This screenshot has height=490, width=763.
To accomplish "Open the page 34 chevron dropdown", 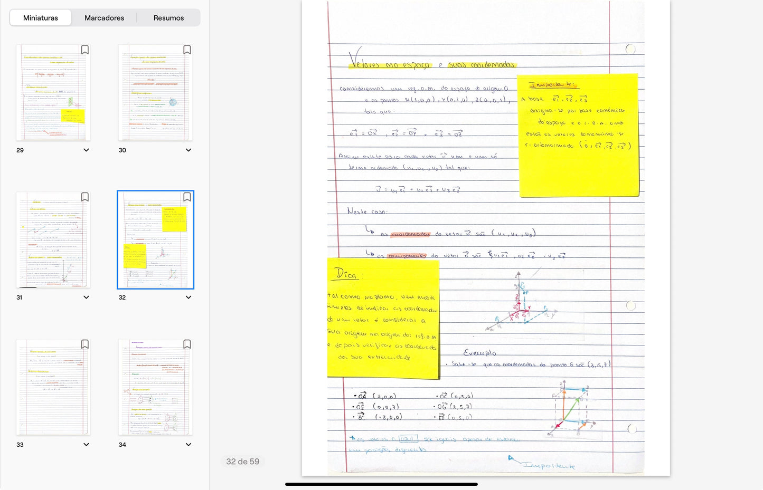I will click(x=189, y=445).
